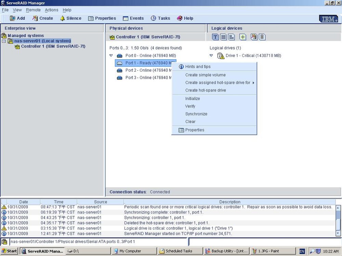Click the Add system toolbar icon
Viewport: 342px width, 256px height.
pos(12,18)
